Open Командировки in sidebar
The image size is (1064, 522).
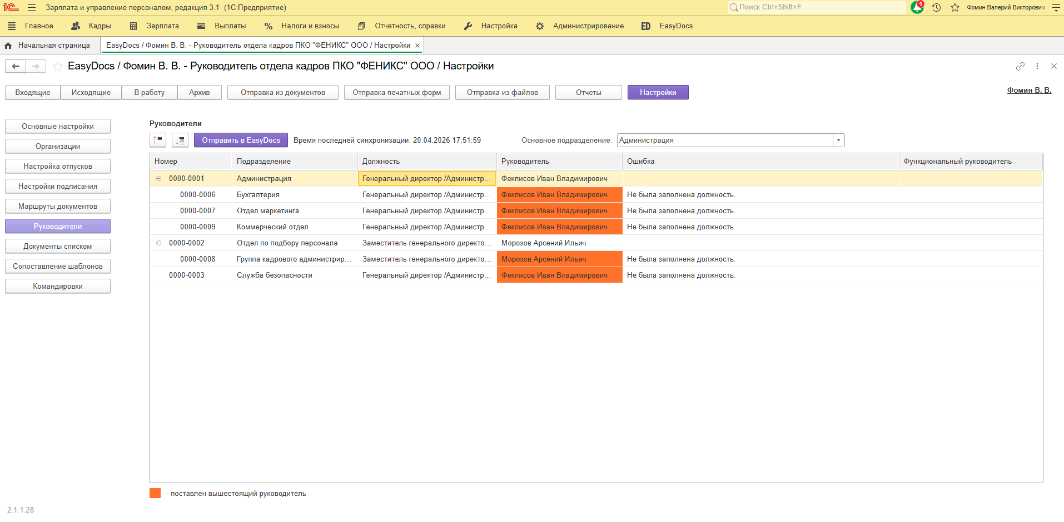coord(58,287)
